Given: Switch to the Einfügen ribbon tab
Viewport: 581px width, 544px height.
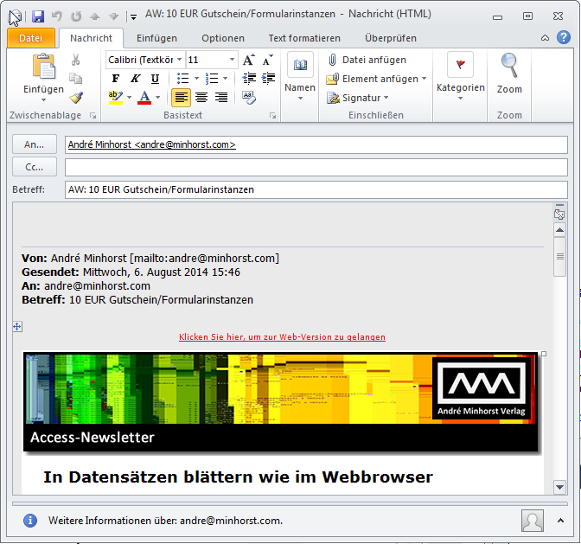Looking at the screenshot, I should 156,38.
